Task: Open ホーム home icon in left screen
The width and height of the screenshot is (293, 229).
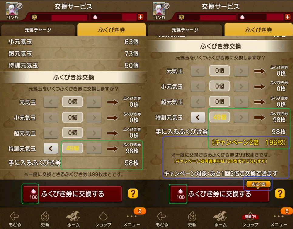Action: click(x=73, y=219)
